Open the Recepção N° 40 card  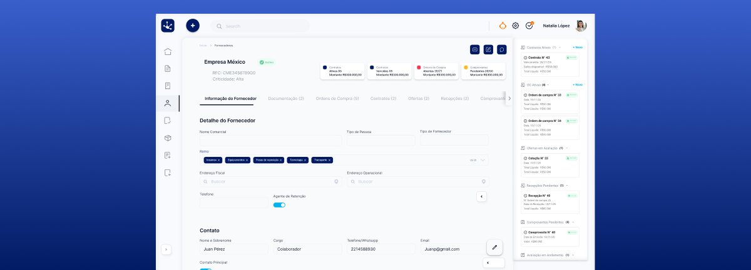coord(550,202)
